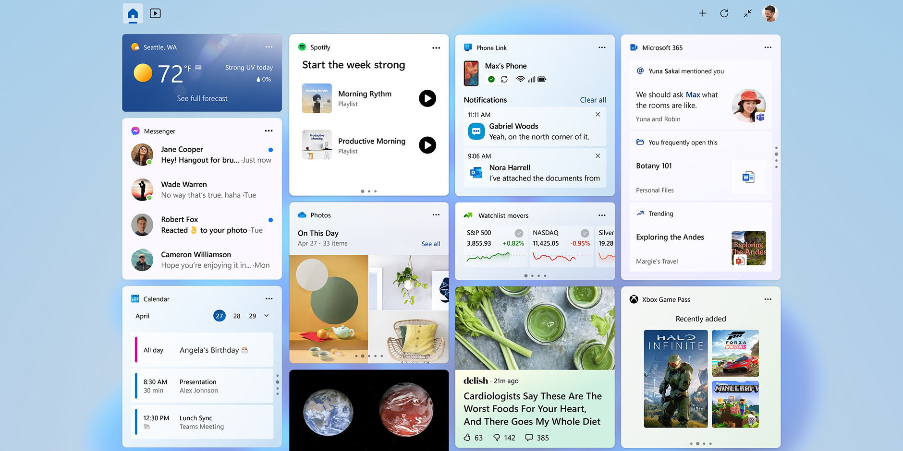The image size is (903, 451).
Task: Refresh the widgets board
Action: pyautogui.click(x=724, y=13)
